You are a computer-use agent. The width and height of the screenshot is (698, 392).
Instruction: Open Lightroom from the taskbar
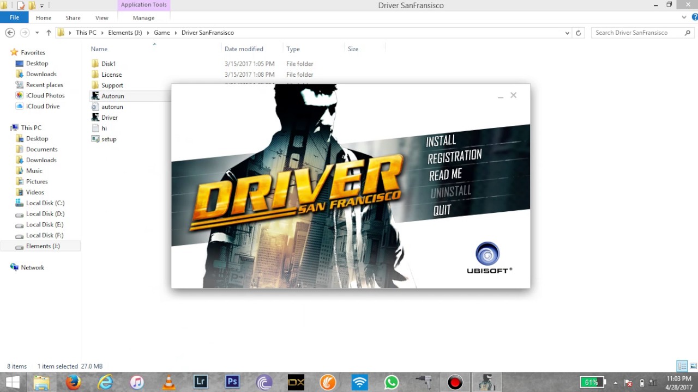(201, 382)
